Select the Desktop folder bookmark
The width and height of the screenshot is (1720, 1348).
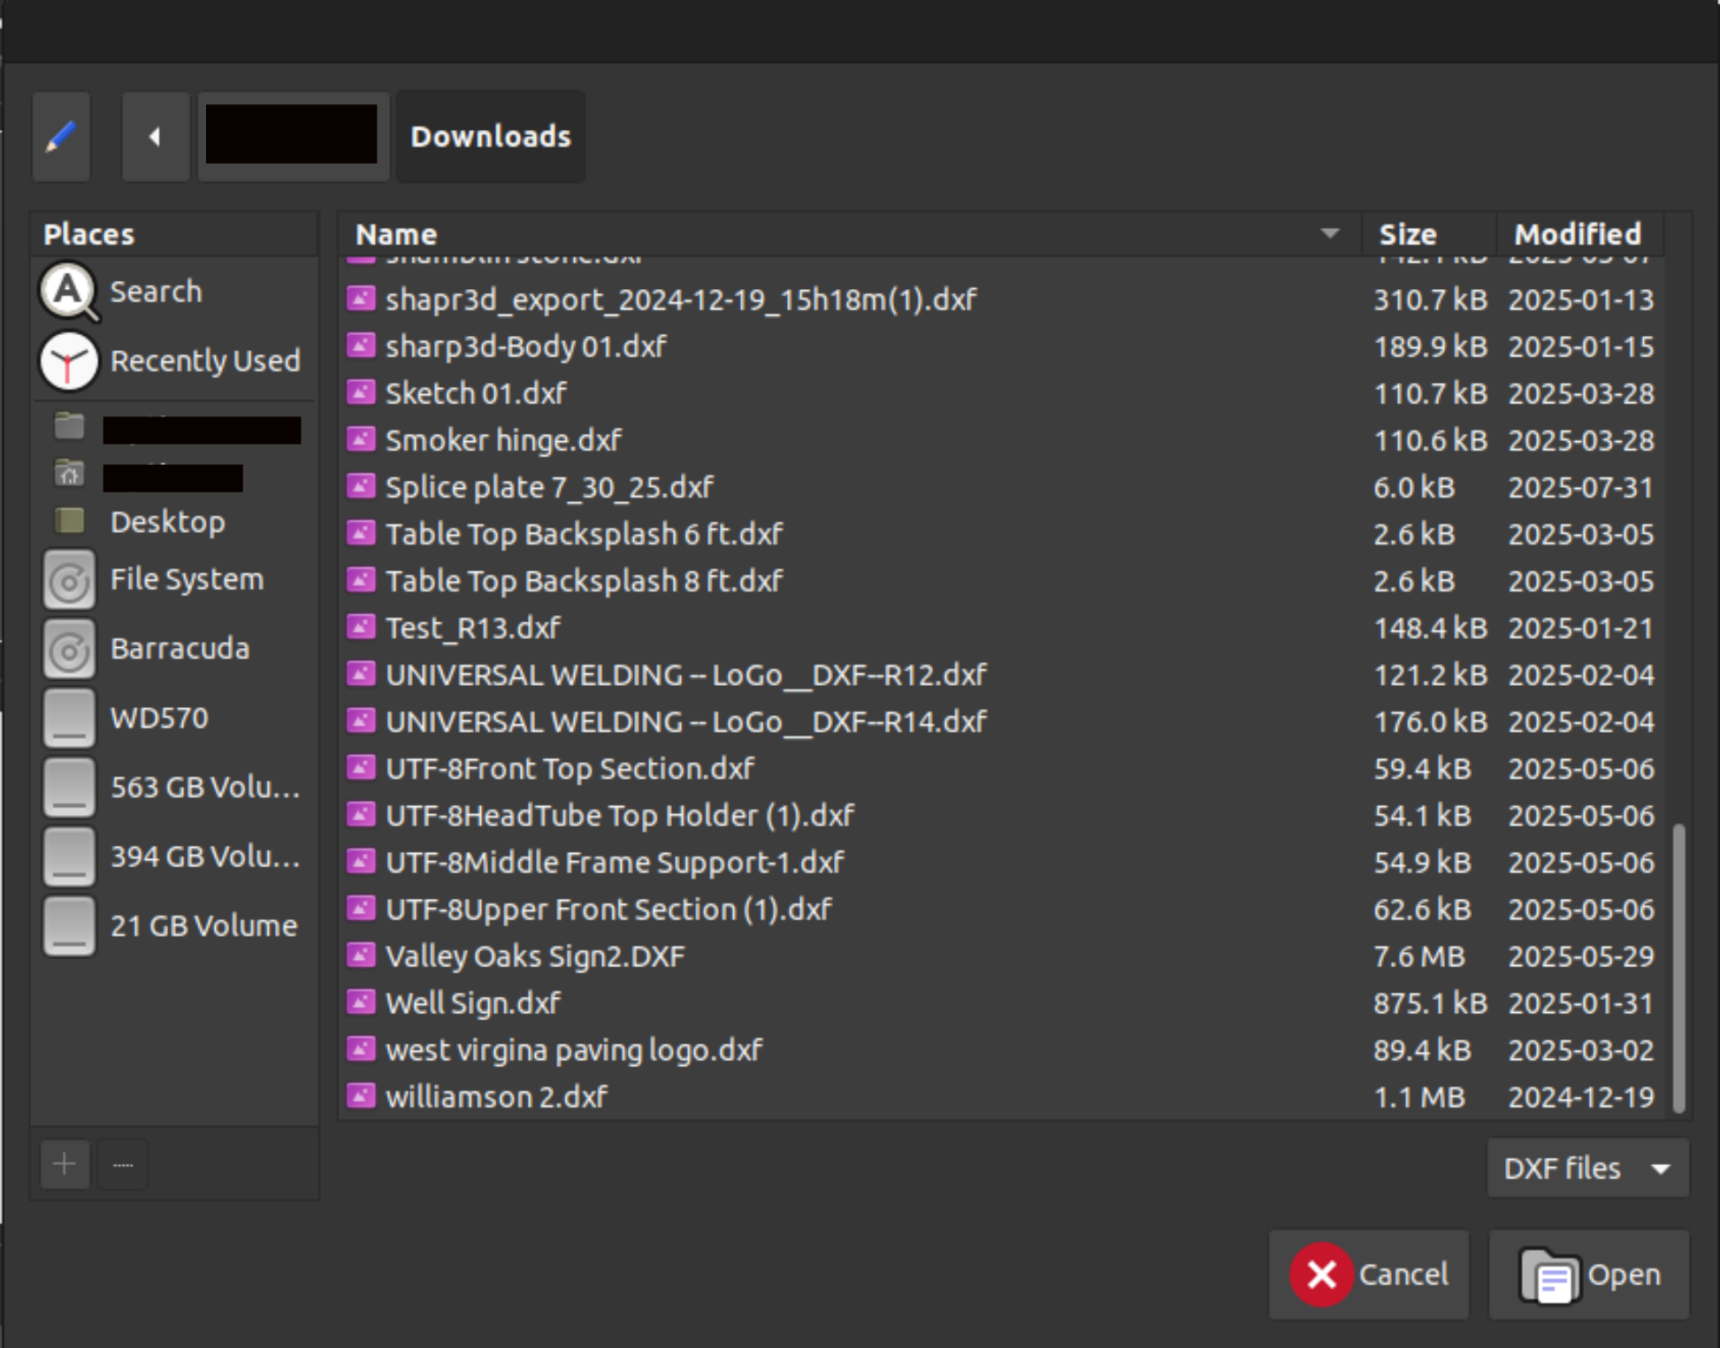pos(167,522)
